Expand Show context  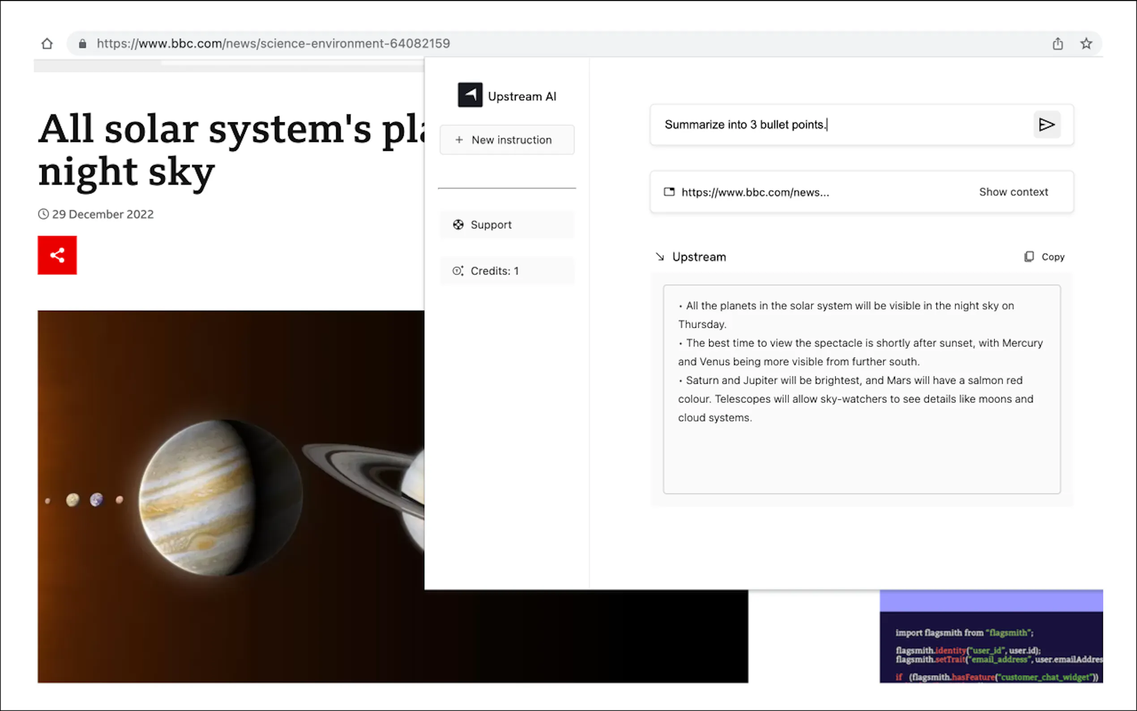(x=1013, y=192)
